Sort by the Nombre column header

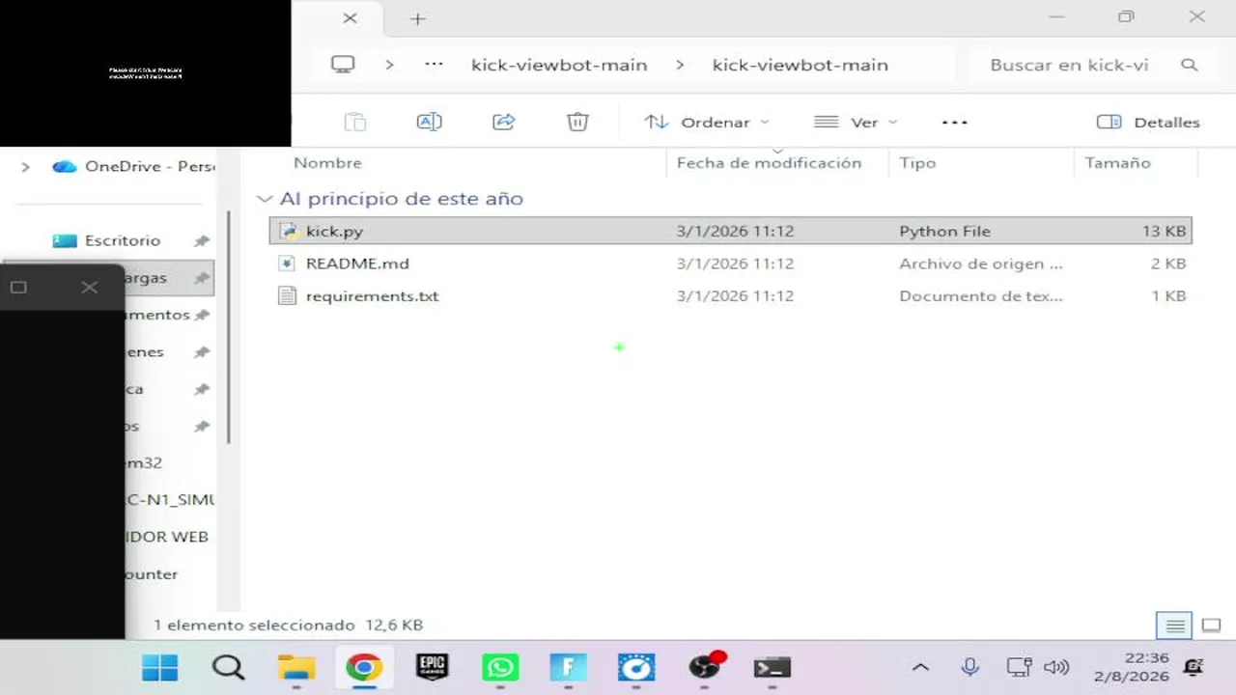tap(328, 163)
